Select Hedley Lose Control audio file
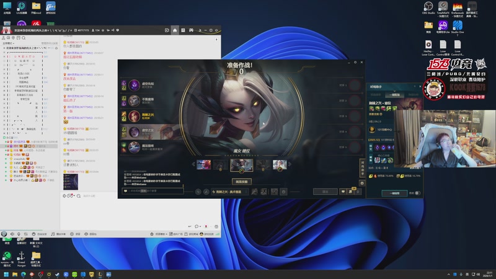This screenshot has width=496, height=279. tap(428, 48)
